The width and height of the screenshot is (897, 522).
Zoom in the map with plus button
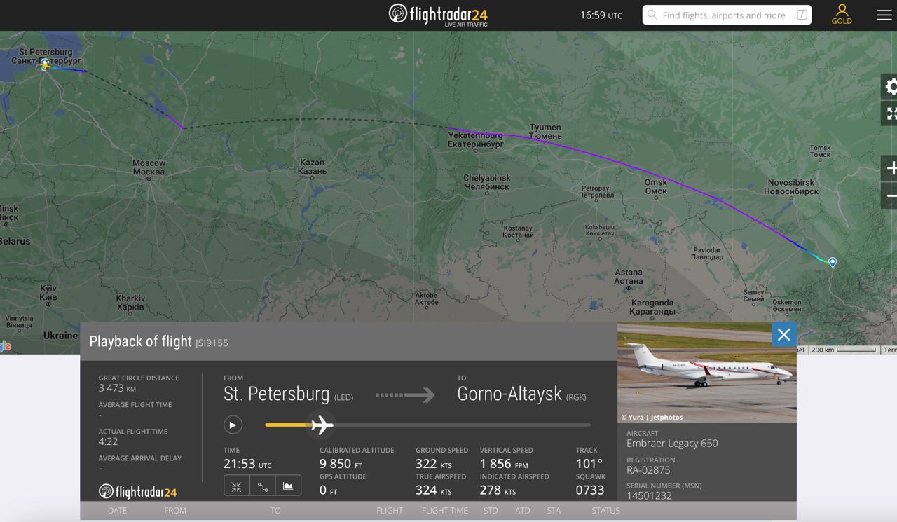[891, 168]
